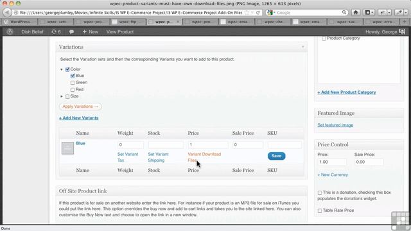The height and width of the screenshot is (231, 411).
Task: Enable the donation checkbox
Action: coord(320,193)
